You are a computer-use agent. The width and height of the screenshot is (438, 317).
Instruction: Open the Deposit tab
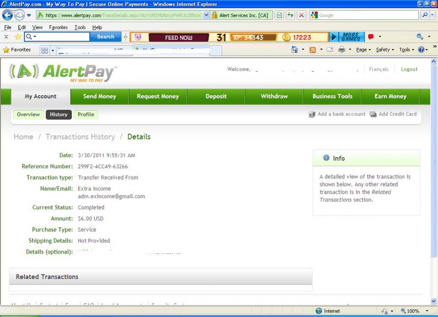click(216, 97)
